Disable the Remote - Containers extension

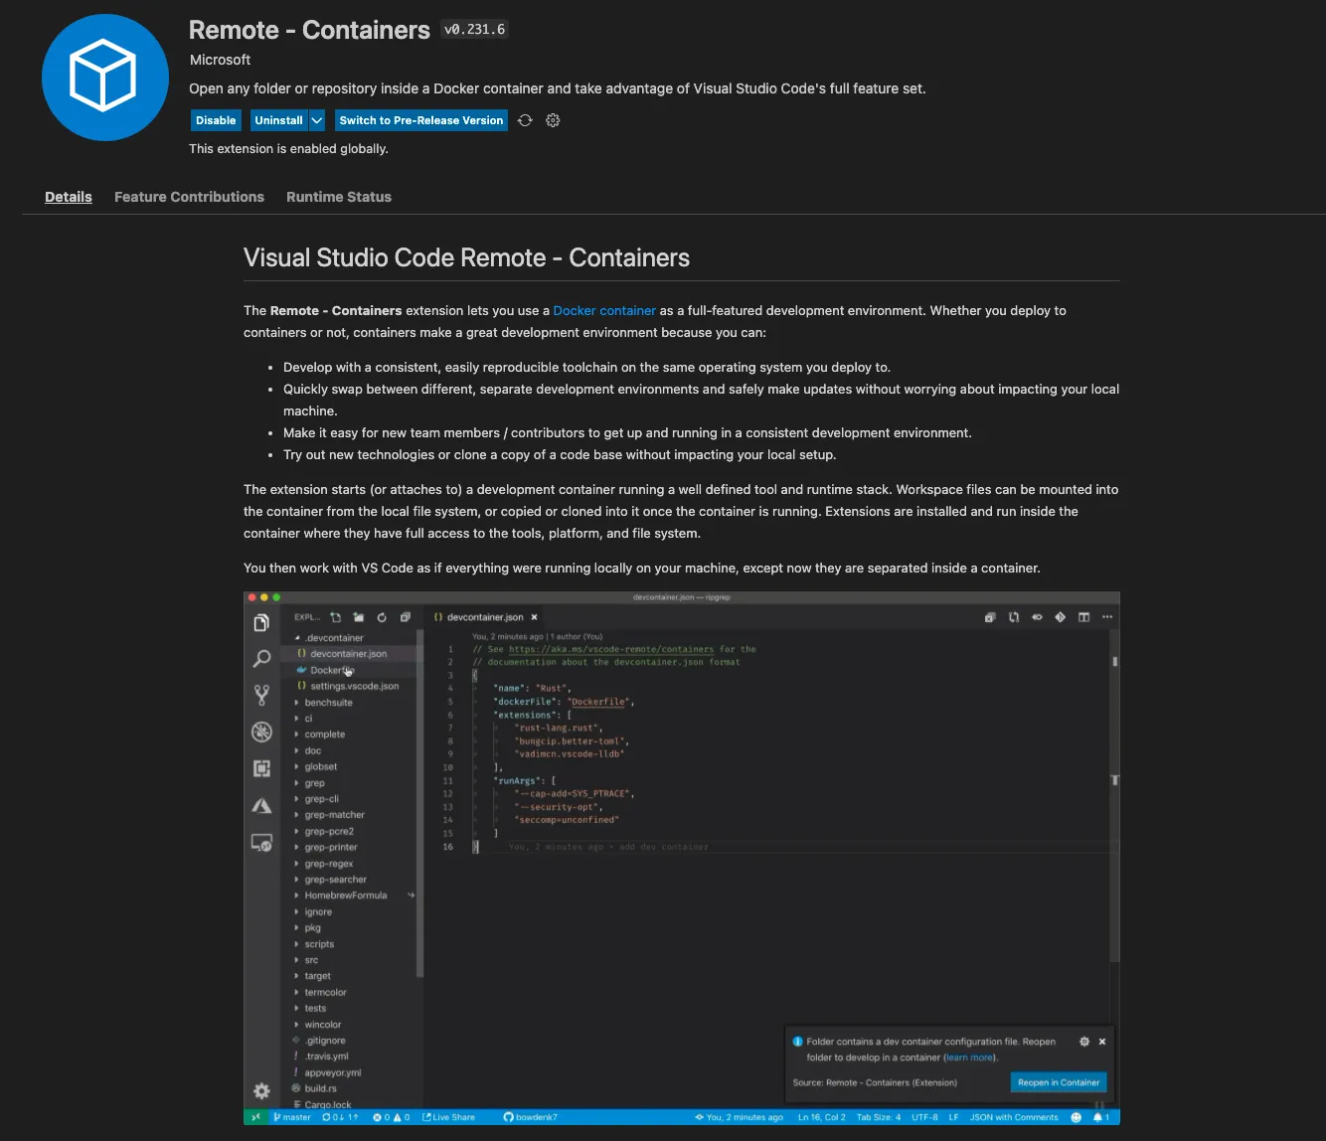coord(216,120)
